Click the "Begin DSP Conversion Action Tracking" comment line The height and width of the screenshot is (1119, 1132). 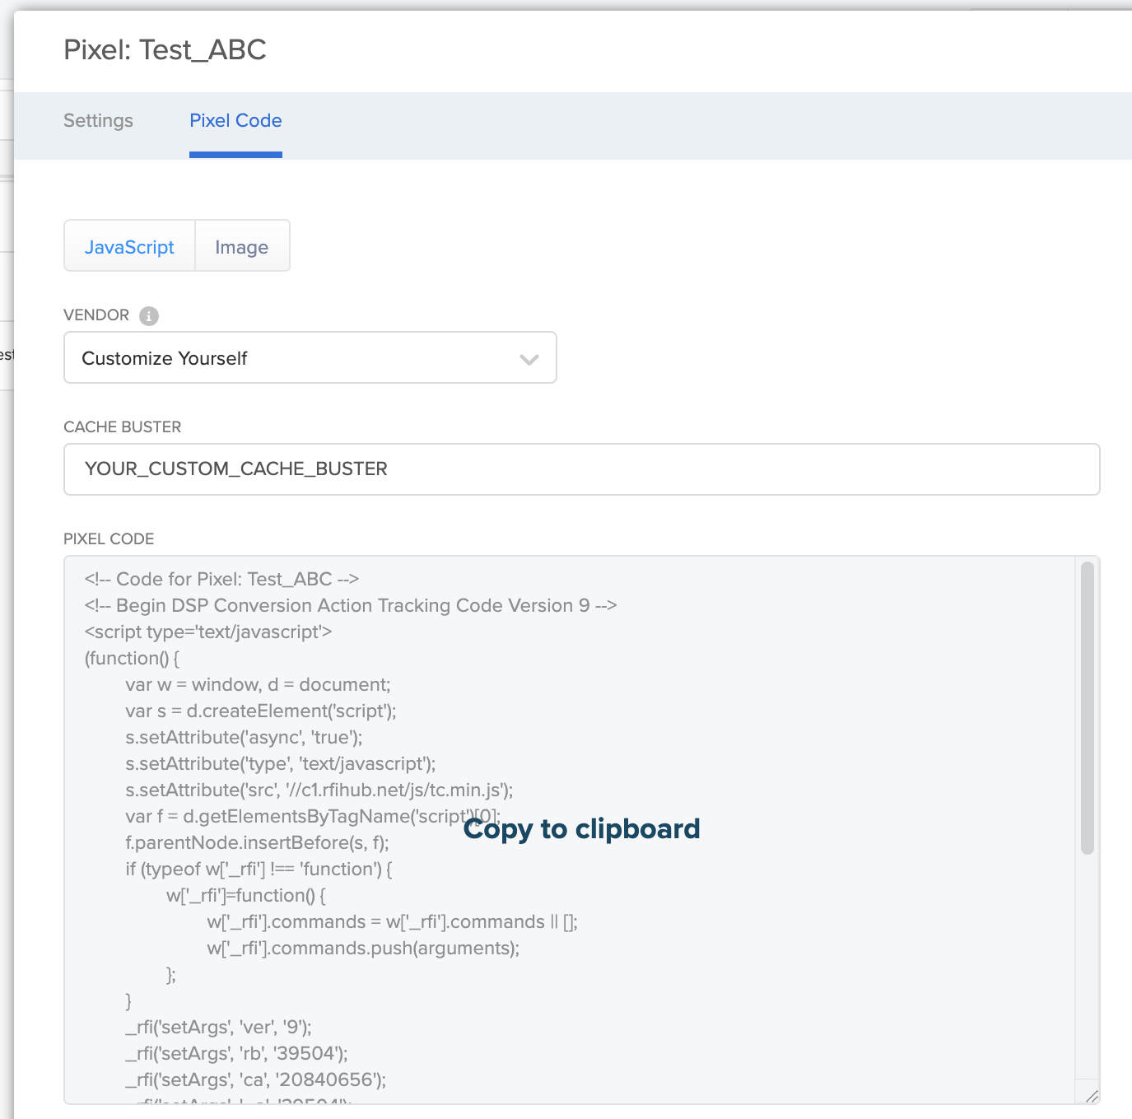[351, 606]
